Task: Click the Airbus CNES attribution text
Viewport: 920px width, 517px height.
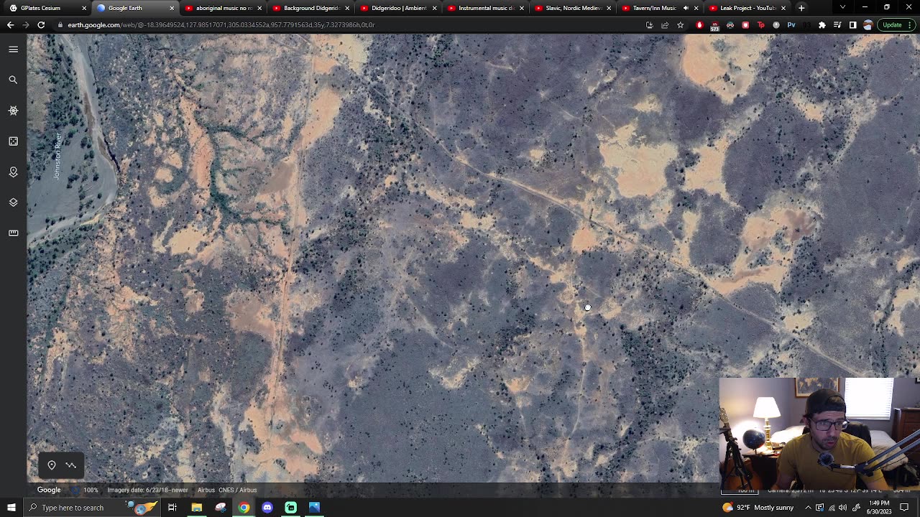Action: point(227,490)
